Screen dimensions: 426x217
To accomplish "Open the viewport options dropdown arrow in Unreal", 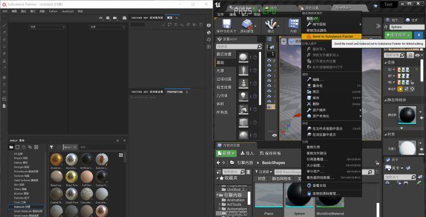I will pos(284,41).
